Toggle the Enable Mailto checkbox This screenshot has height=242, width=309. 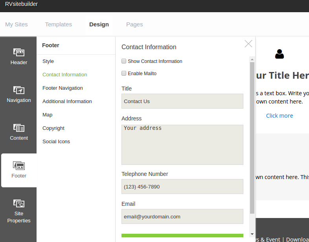click(124, 73)
